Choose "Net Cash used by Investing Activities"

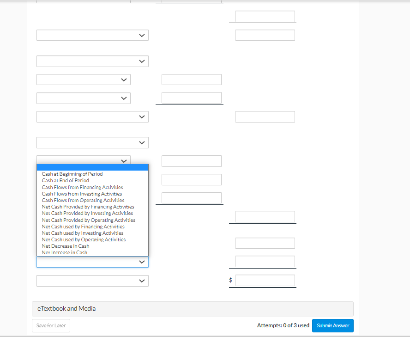(x=82, y=233)
